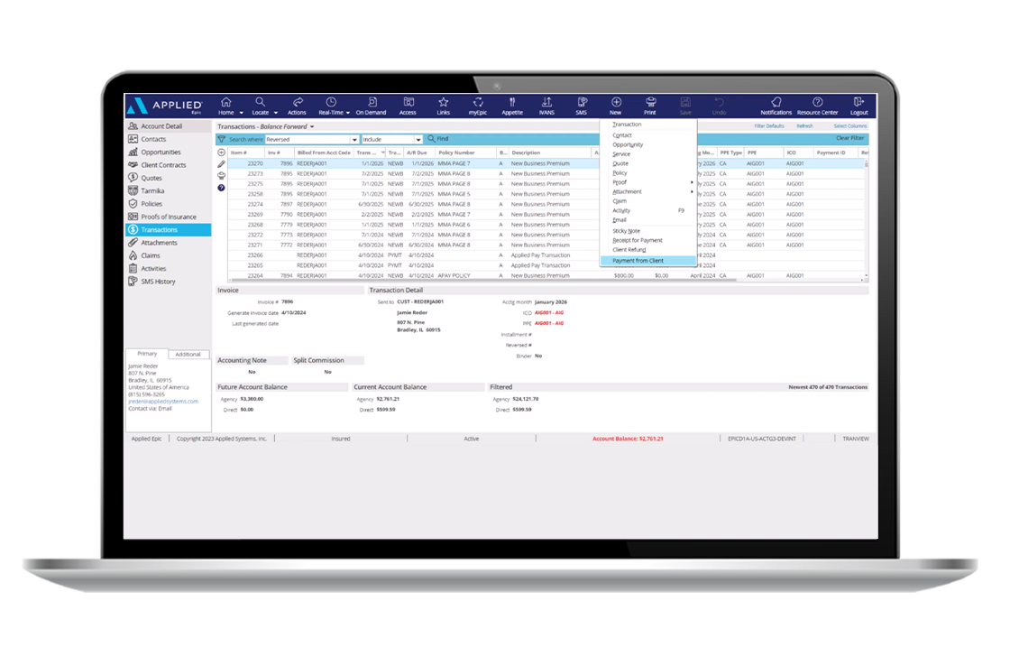Click the Logout icon
Viewport: 1010px width, 657px height.
coord(858,102)
